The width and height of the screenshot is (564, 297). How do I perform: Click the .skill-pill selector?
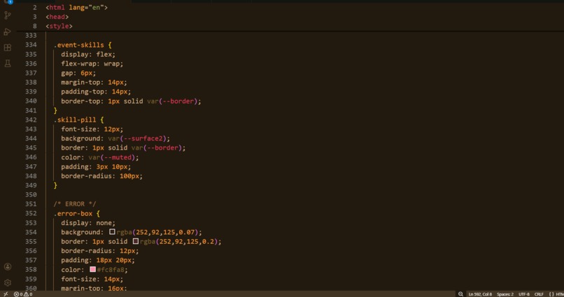(x=75, y=119)
